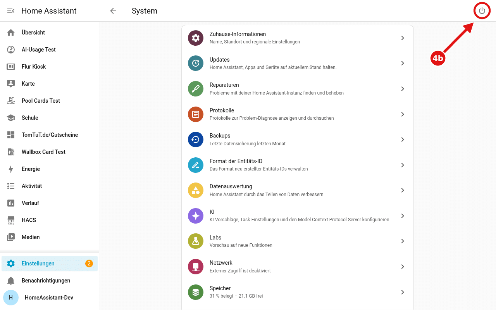The image size is (496, 310).
Task: Click the Datenauswertung shapes icon
Action: coord(196,190)
